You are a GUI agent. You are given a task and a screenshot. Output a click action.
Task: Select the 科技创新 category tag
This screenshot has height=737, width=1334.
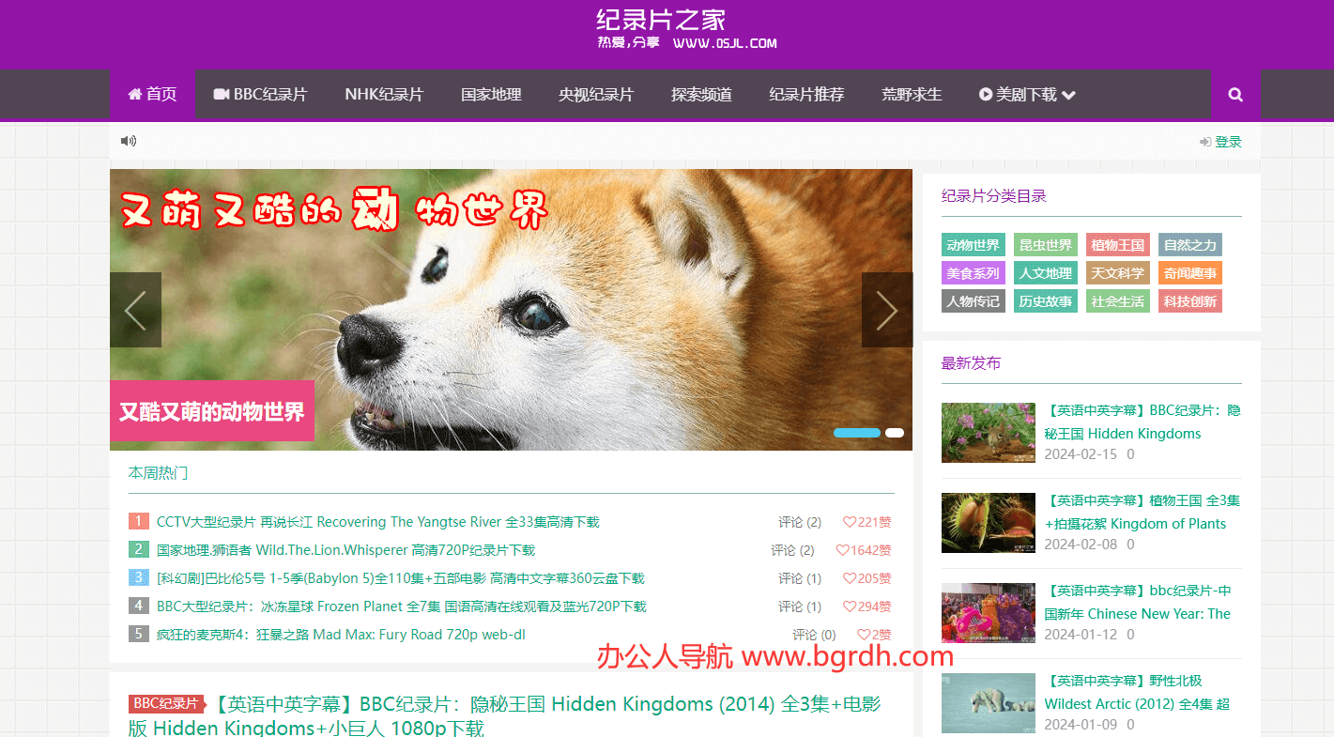click(1190, 301)
